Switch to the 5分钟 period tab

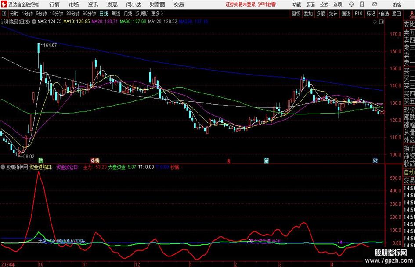41,14
